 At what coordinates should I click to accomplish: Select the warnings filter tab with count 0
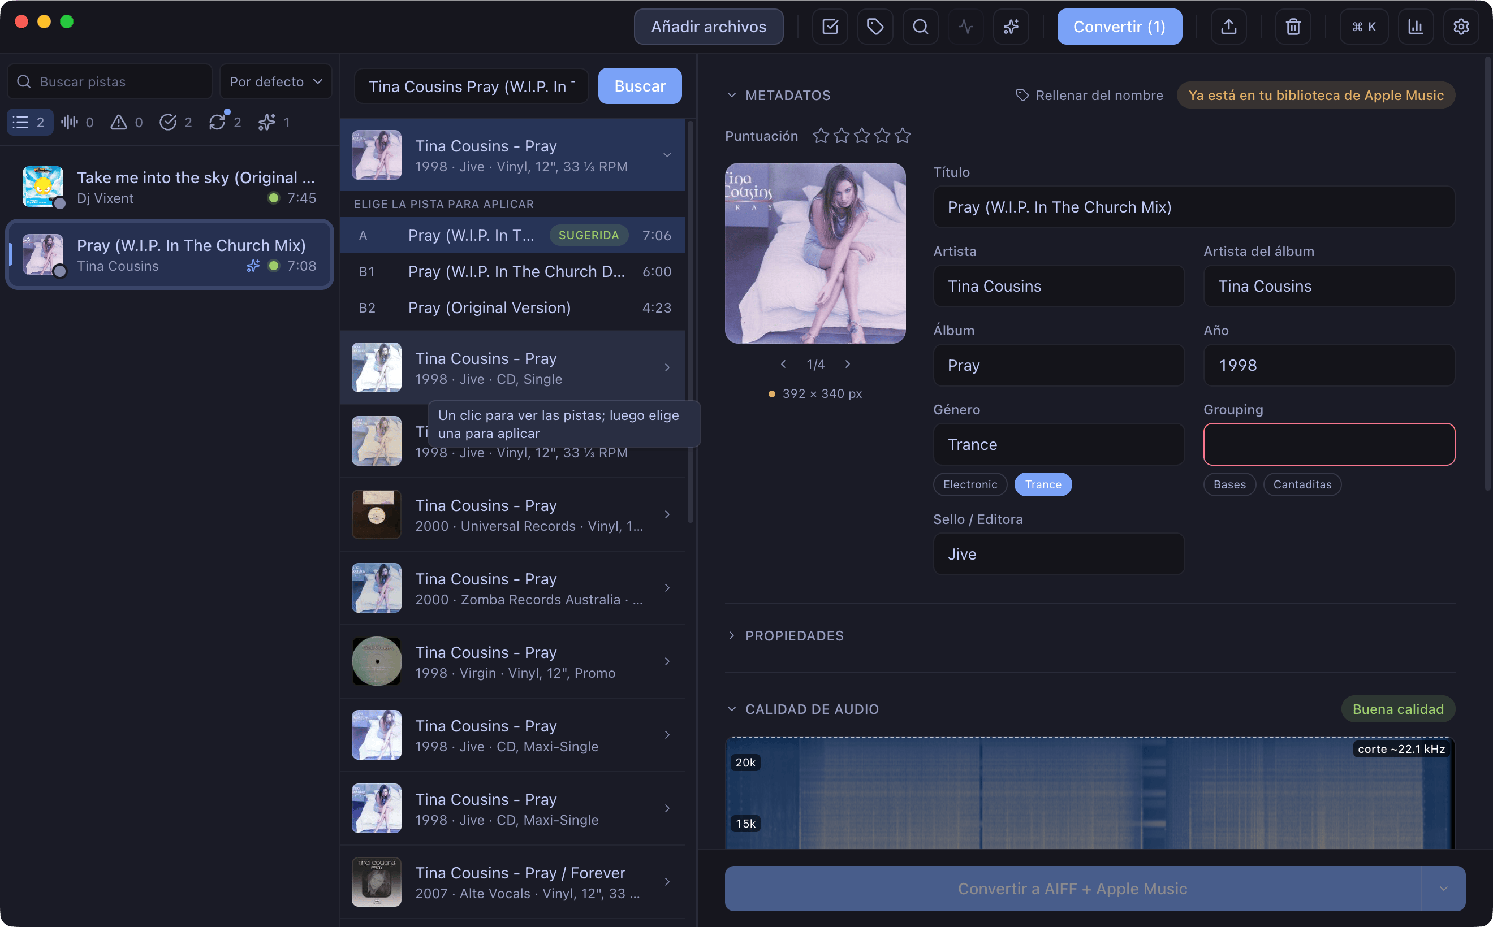point(126,122)
